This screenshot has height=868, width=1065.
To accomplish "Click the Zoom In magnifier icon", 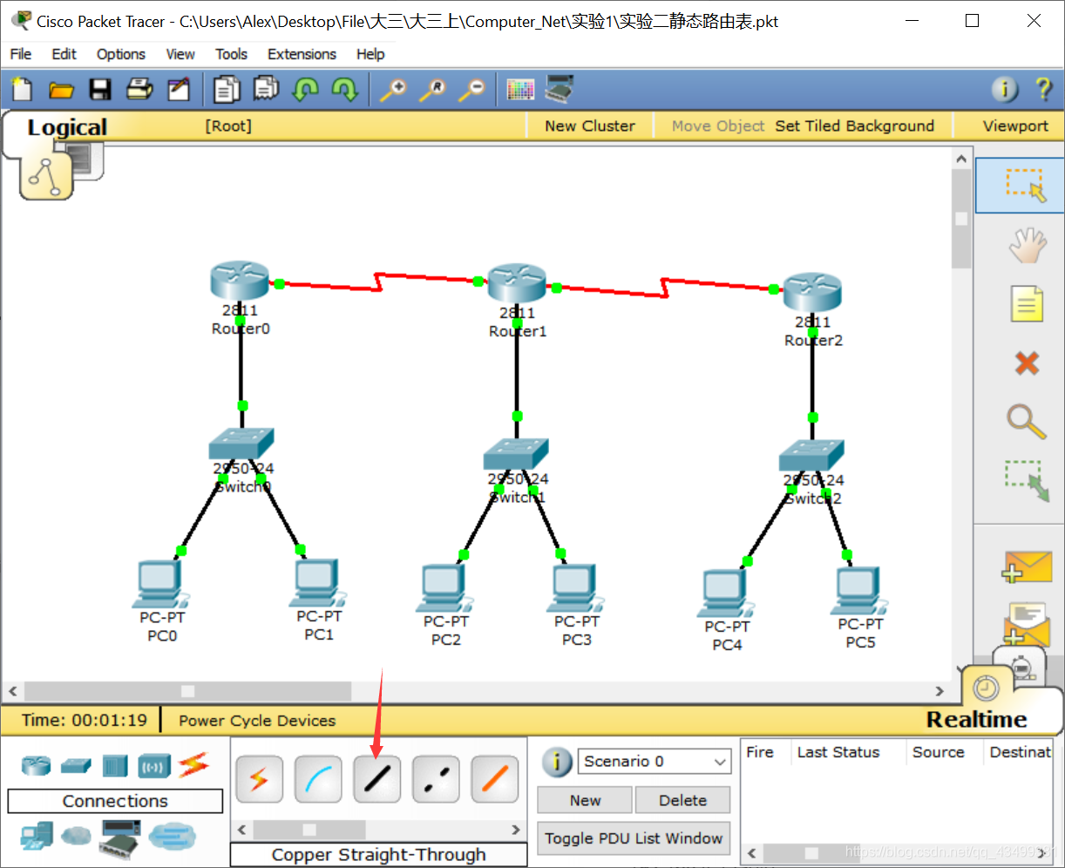I will point(393,89).
